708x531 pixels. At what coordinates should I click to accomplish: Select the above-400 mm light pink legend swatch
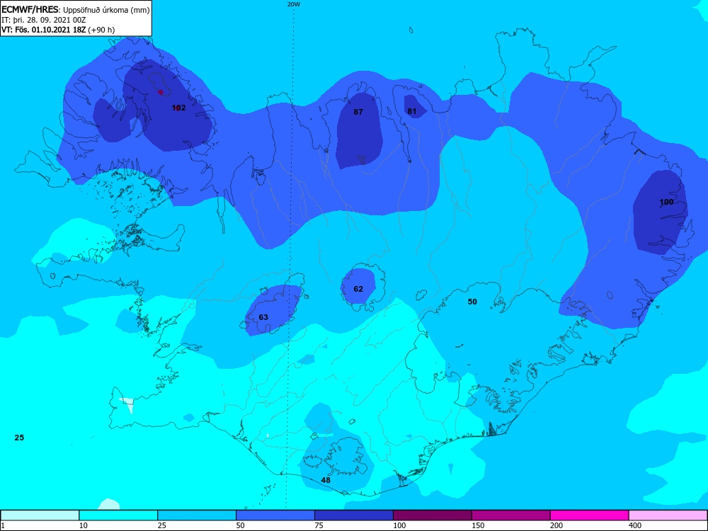coord(668,515)
